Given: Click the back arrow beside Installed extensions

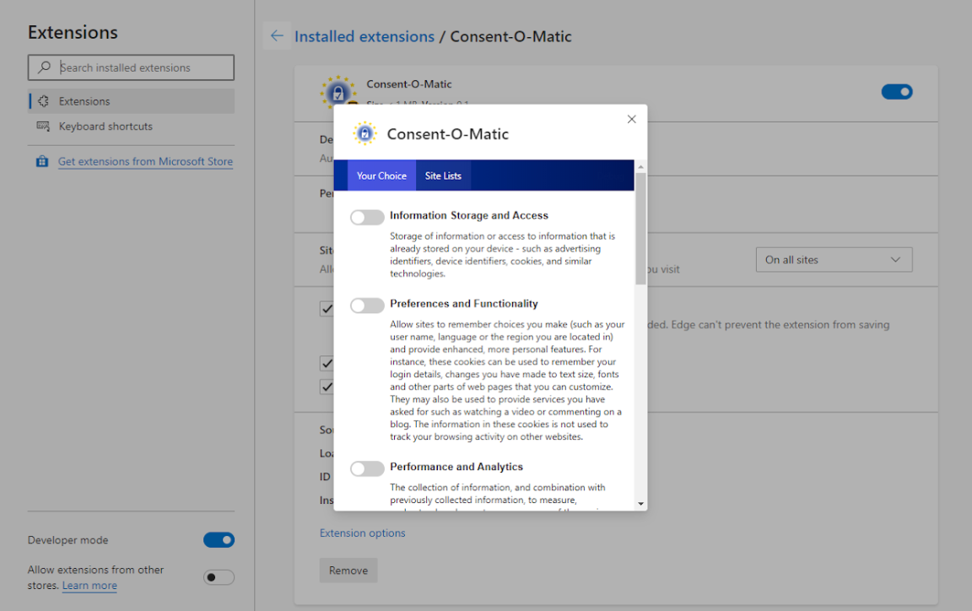Looking at the screenshot, I should (x=277, y=35).
